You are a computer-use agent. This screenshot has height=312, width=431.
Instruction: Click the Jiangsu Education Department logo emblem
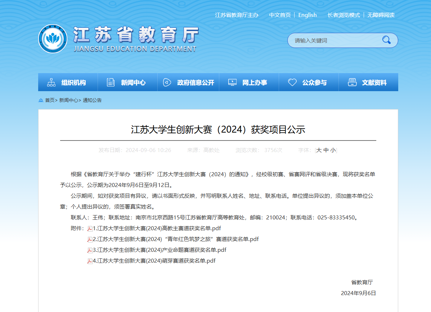53,39
